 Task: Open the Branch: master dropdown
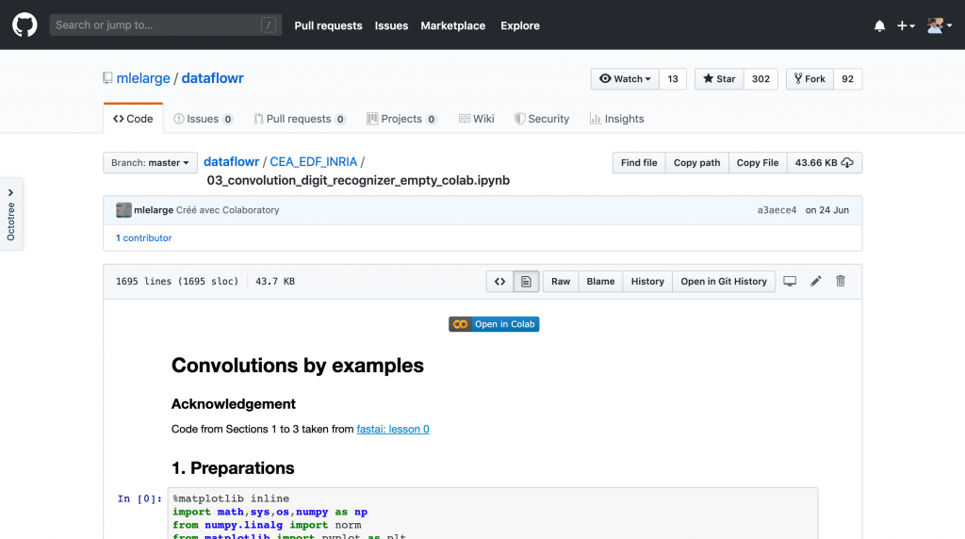pyautogui.click(x=151, y=163)
